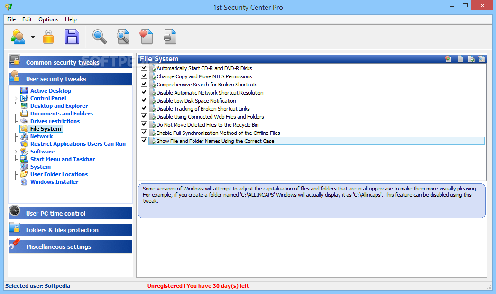The height and width of the screenshot is (294, 496).
Task: Open the Help menu
Action: 71,19
